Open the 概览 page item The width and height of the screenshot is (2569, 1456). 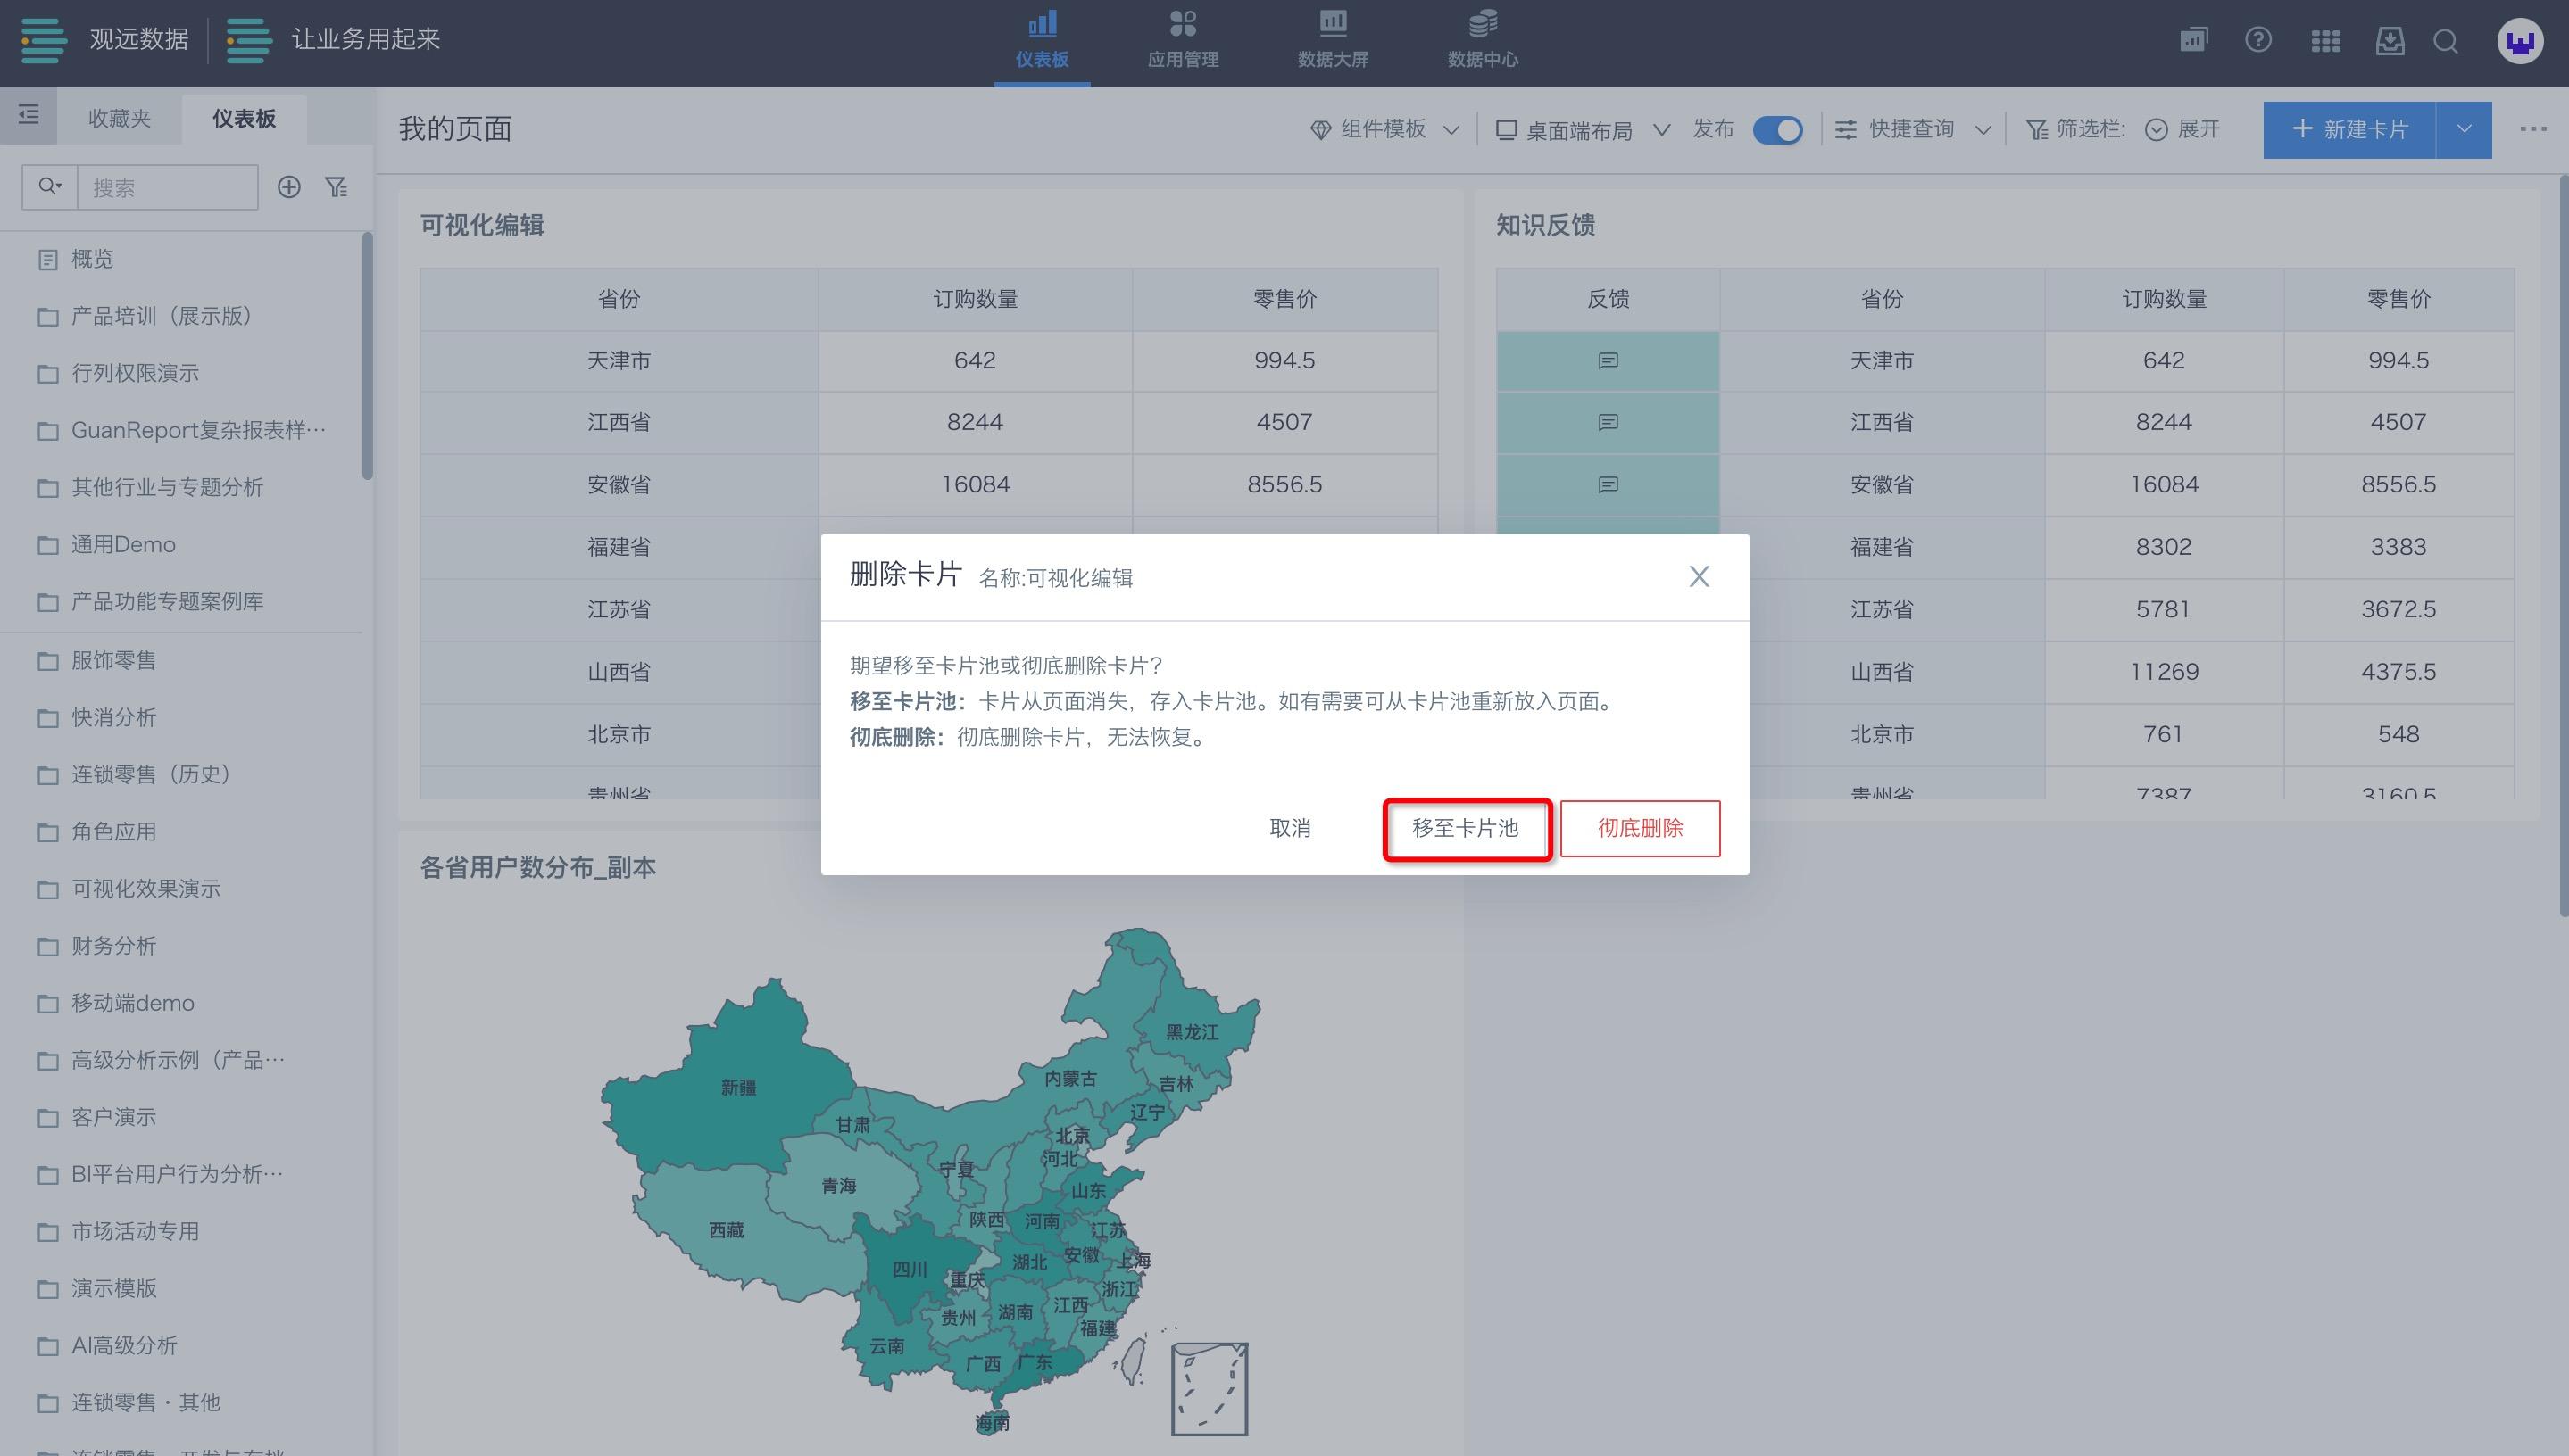[180, 259]
